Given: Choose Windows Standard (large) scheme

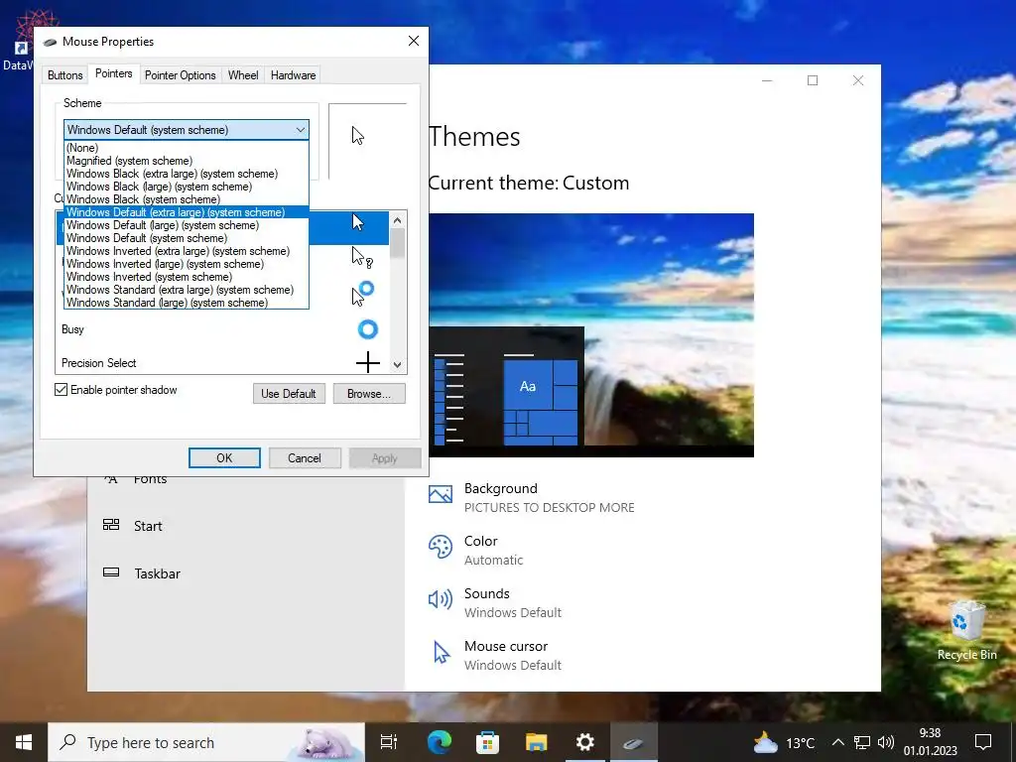Looking at the screenshot, I should 187,303.
